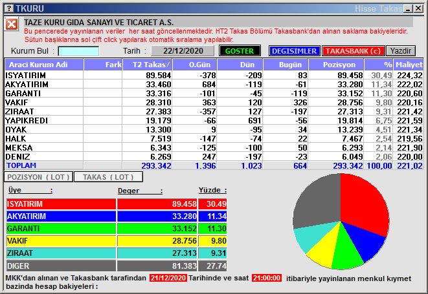Click Dün value 691 for YAPIKREDI
428x294 pixels.
[254, 120]
